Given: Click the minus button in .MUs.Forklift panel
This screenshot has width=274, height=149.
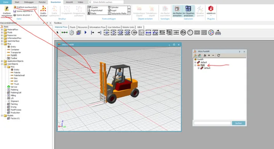Looking at the screenshot, I should click(213, 55).
